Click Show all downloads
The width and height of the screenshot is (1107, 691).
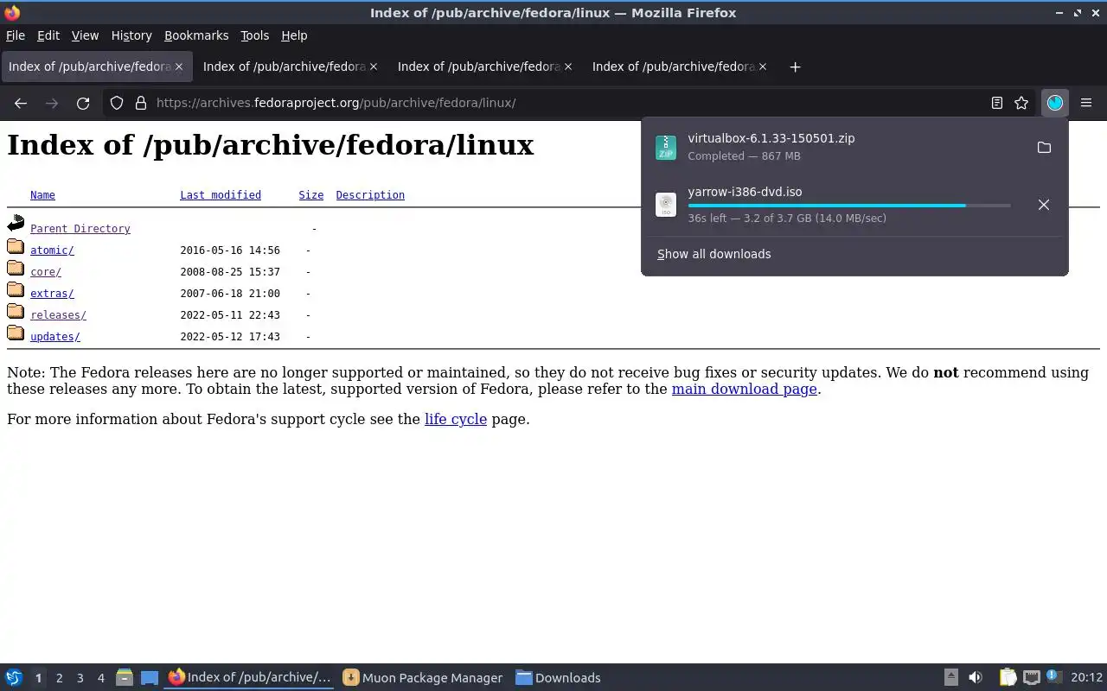(714, 254)
